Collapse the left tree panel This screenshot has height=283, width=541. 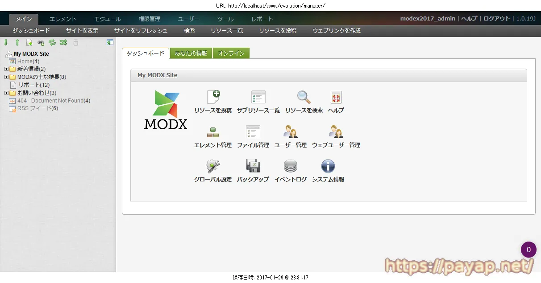[x=110, y=42]
